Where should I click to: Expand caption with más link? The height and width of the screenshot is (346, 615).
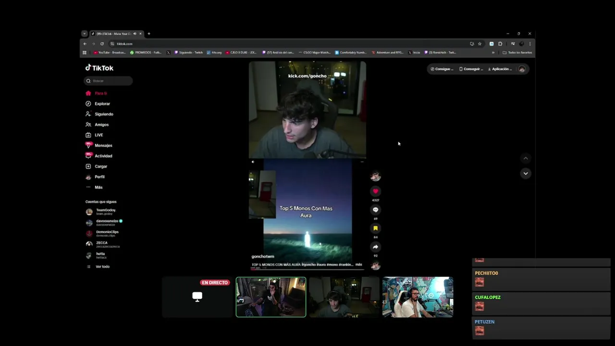tap(358, 264)
